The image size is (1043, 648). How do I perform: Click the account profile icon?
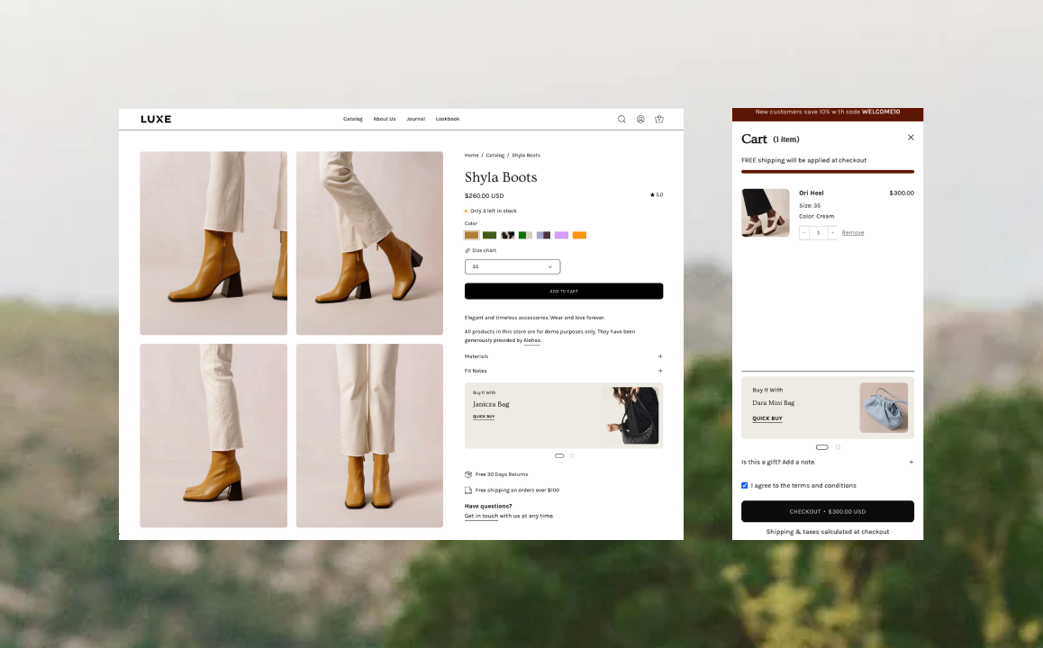(640, 119)
